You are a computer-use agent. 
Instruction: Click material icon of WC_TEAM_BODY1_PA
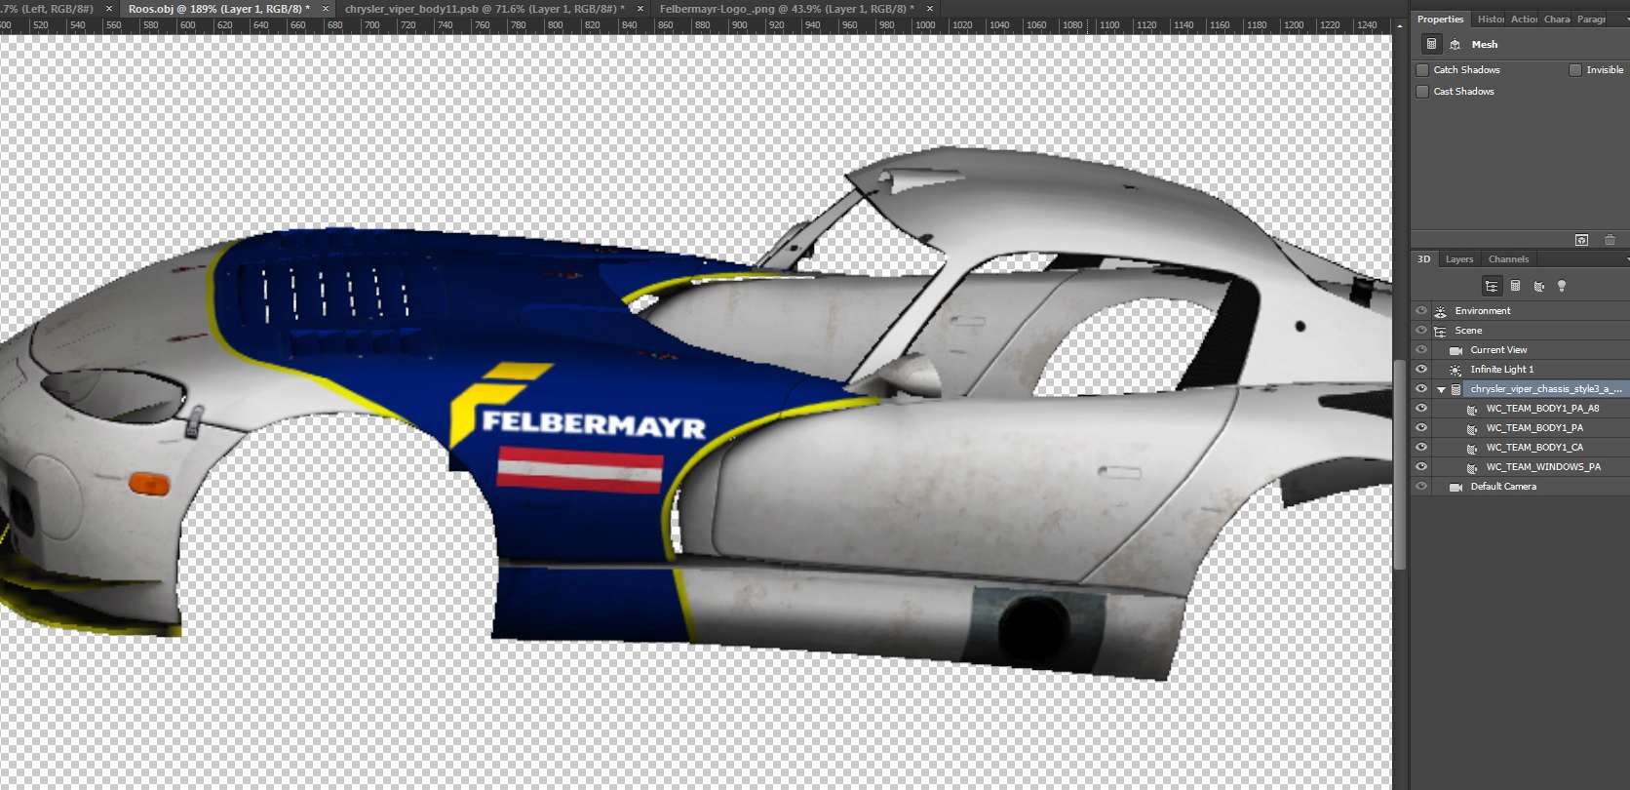(1472, 428)
